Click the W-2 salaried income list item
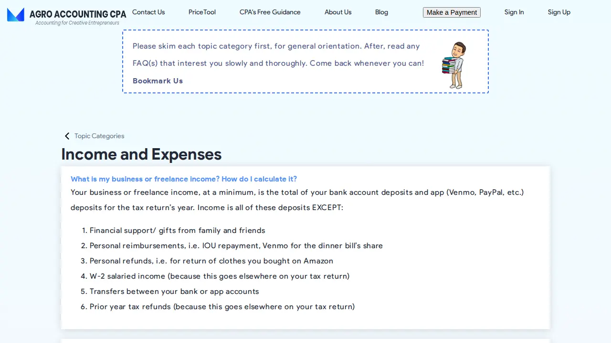 pos(220,276)
